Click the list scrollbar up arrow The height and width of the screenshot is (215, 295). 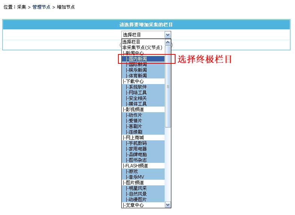[x=168, y=42]
